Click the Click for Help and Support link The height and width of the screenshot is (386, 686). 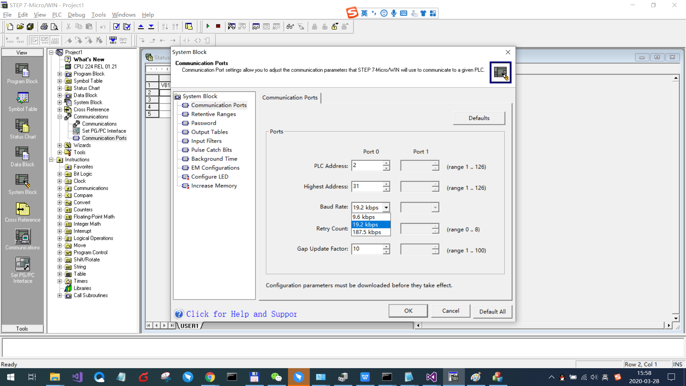[242, 314]
